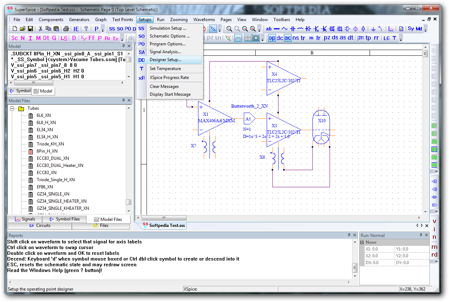Click the waveform graph icon

(x=391, y=29)
